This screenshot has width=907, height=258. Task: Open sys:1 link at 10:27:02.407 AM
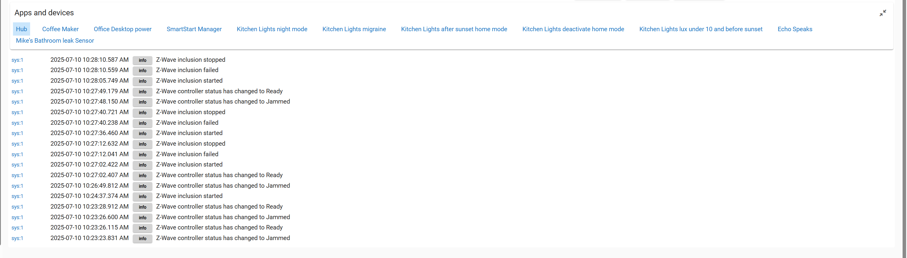click(x=17, y=175)
